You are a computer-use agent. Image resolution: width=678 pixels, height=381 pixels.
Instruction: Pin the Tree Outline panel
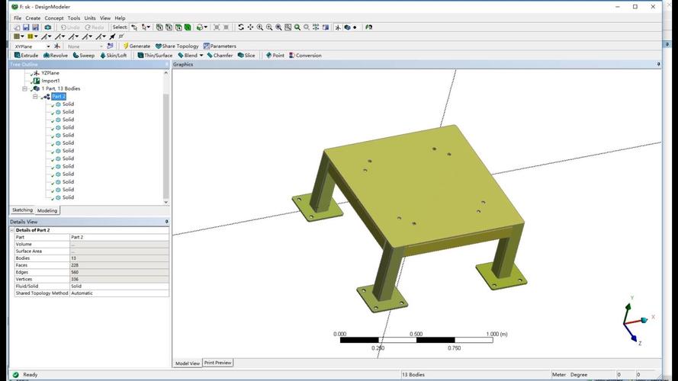pos(167,64)
